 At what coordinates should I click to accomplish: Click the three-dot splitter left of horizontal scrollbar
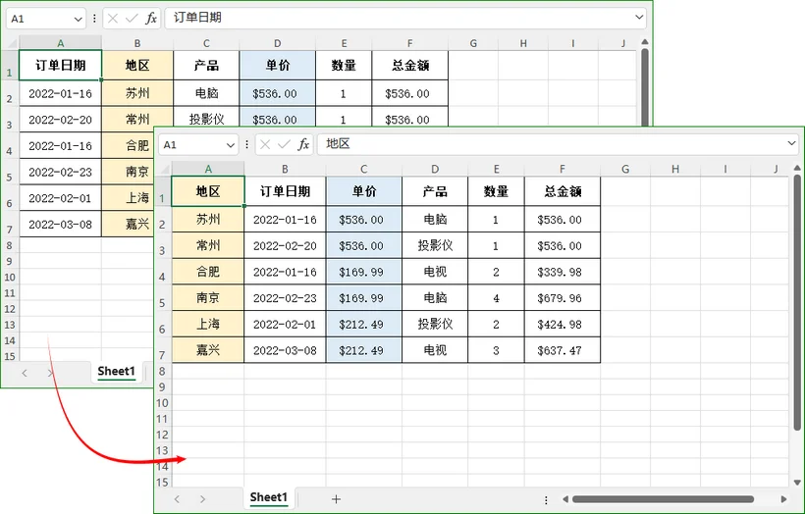point(546,499)
